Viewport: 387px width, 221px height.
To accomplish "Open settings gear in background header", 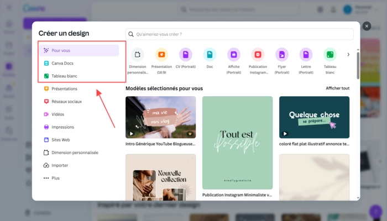I will (320, 9).
